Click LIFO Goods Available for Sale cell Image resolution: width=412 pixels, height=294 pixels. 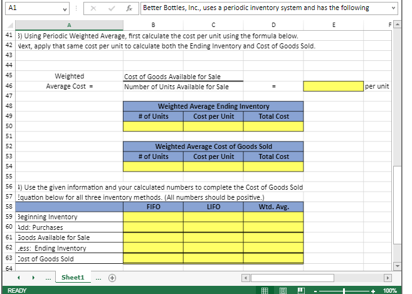(213, 237)
